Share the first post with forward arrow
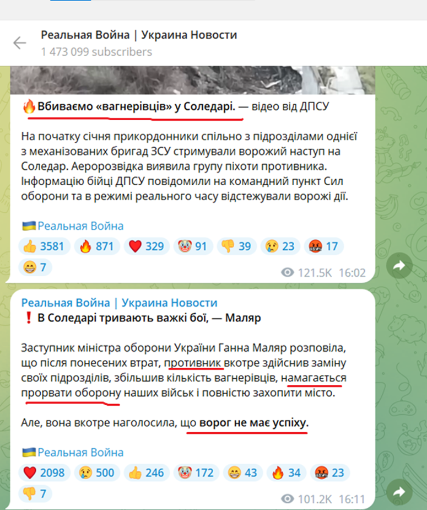Viewport: 427px width, 510px height. click(x=399, y=265)
